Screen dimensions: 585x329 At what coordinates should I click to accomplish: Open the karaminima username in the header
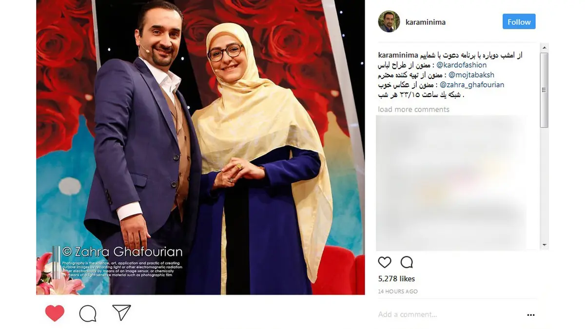(426, 22)
